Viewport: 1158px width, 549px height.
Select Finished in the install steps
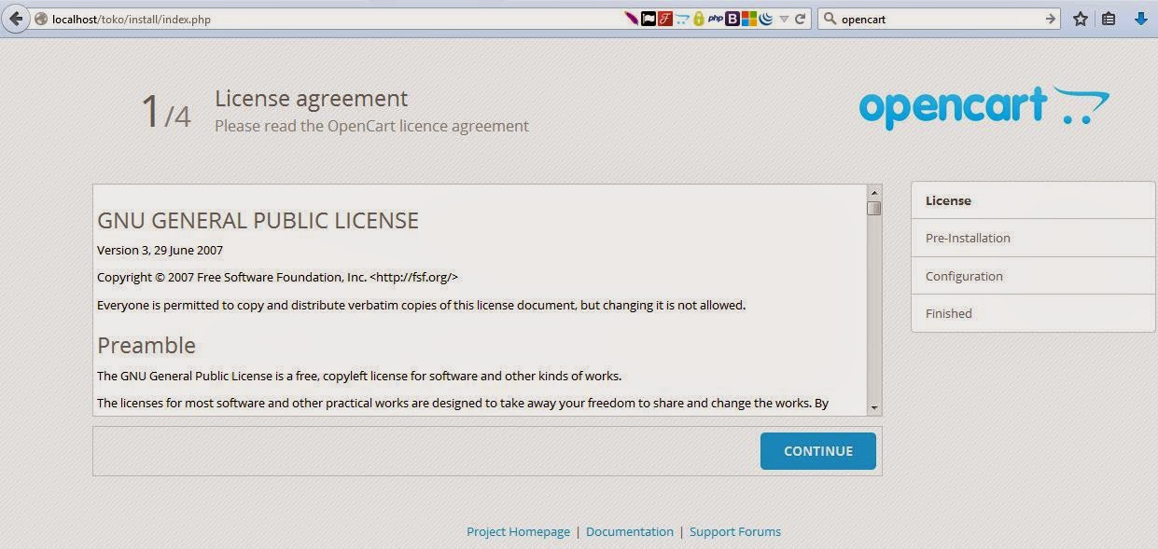coord(1033,313)
